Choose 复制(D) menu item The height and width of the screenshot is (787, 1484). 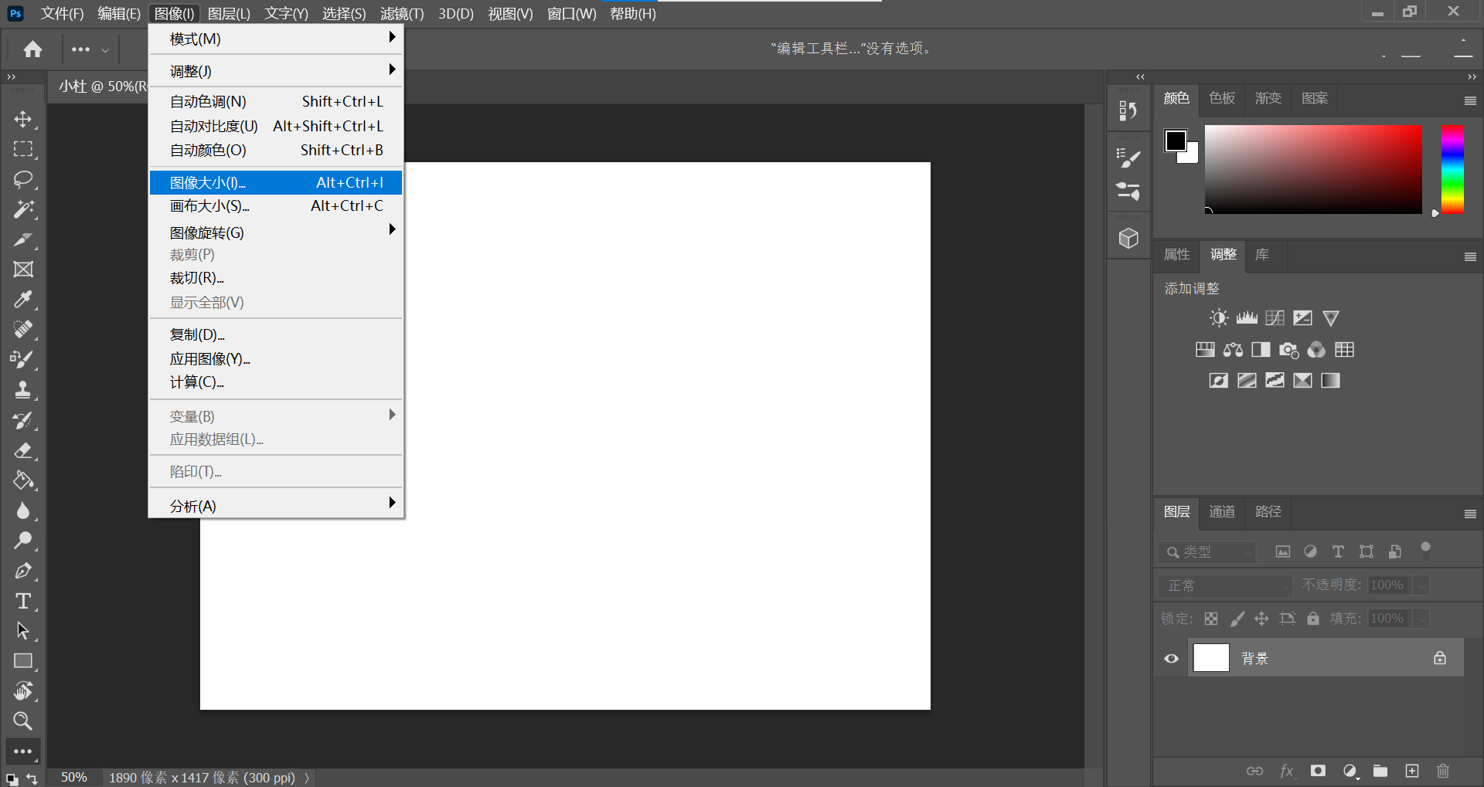tap(276, 334)
